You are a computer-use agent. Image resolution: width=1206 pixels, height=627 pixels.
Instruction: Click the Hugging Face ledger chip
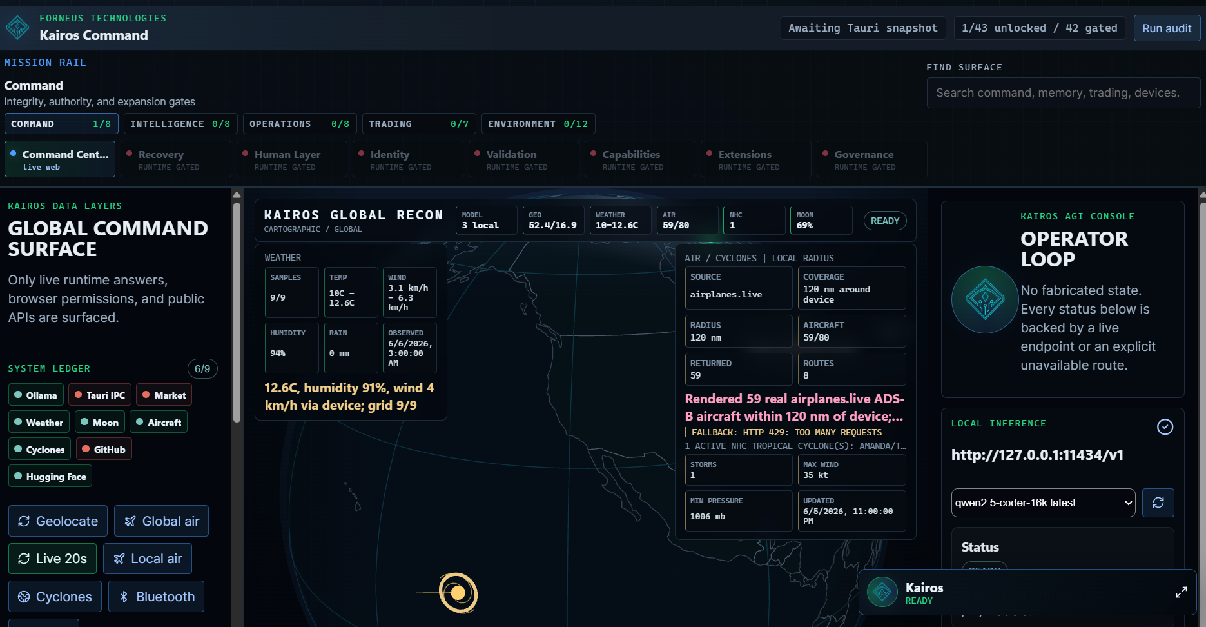(x=50, y=477)
